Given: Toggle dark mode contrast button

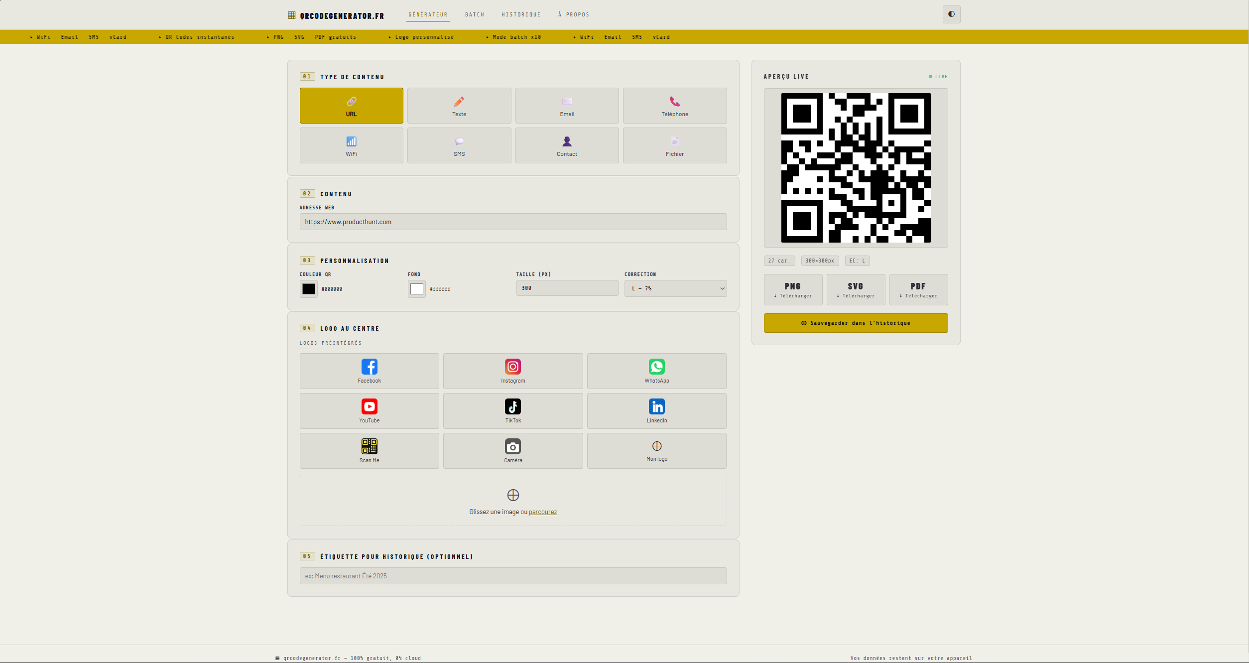Looking at the screenshot, I should click(951, 14).
